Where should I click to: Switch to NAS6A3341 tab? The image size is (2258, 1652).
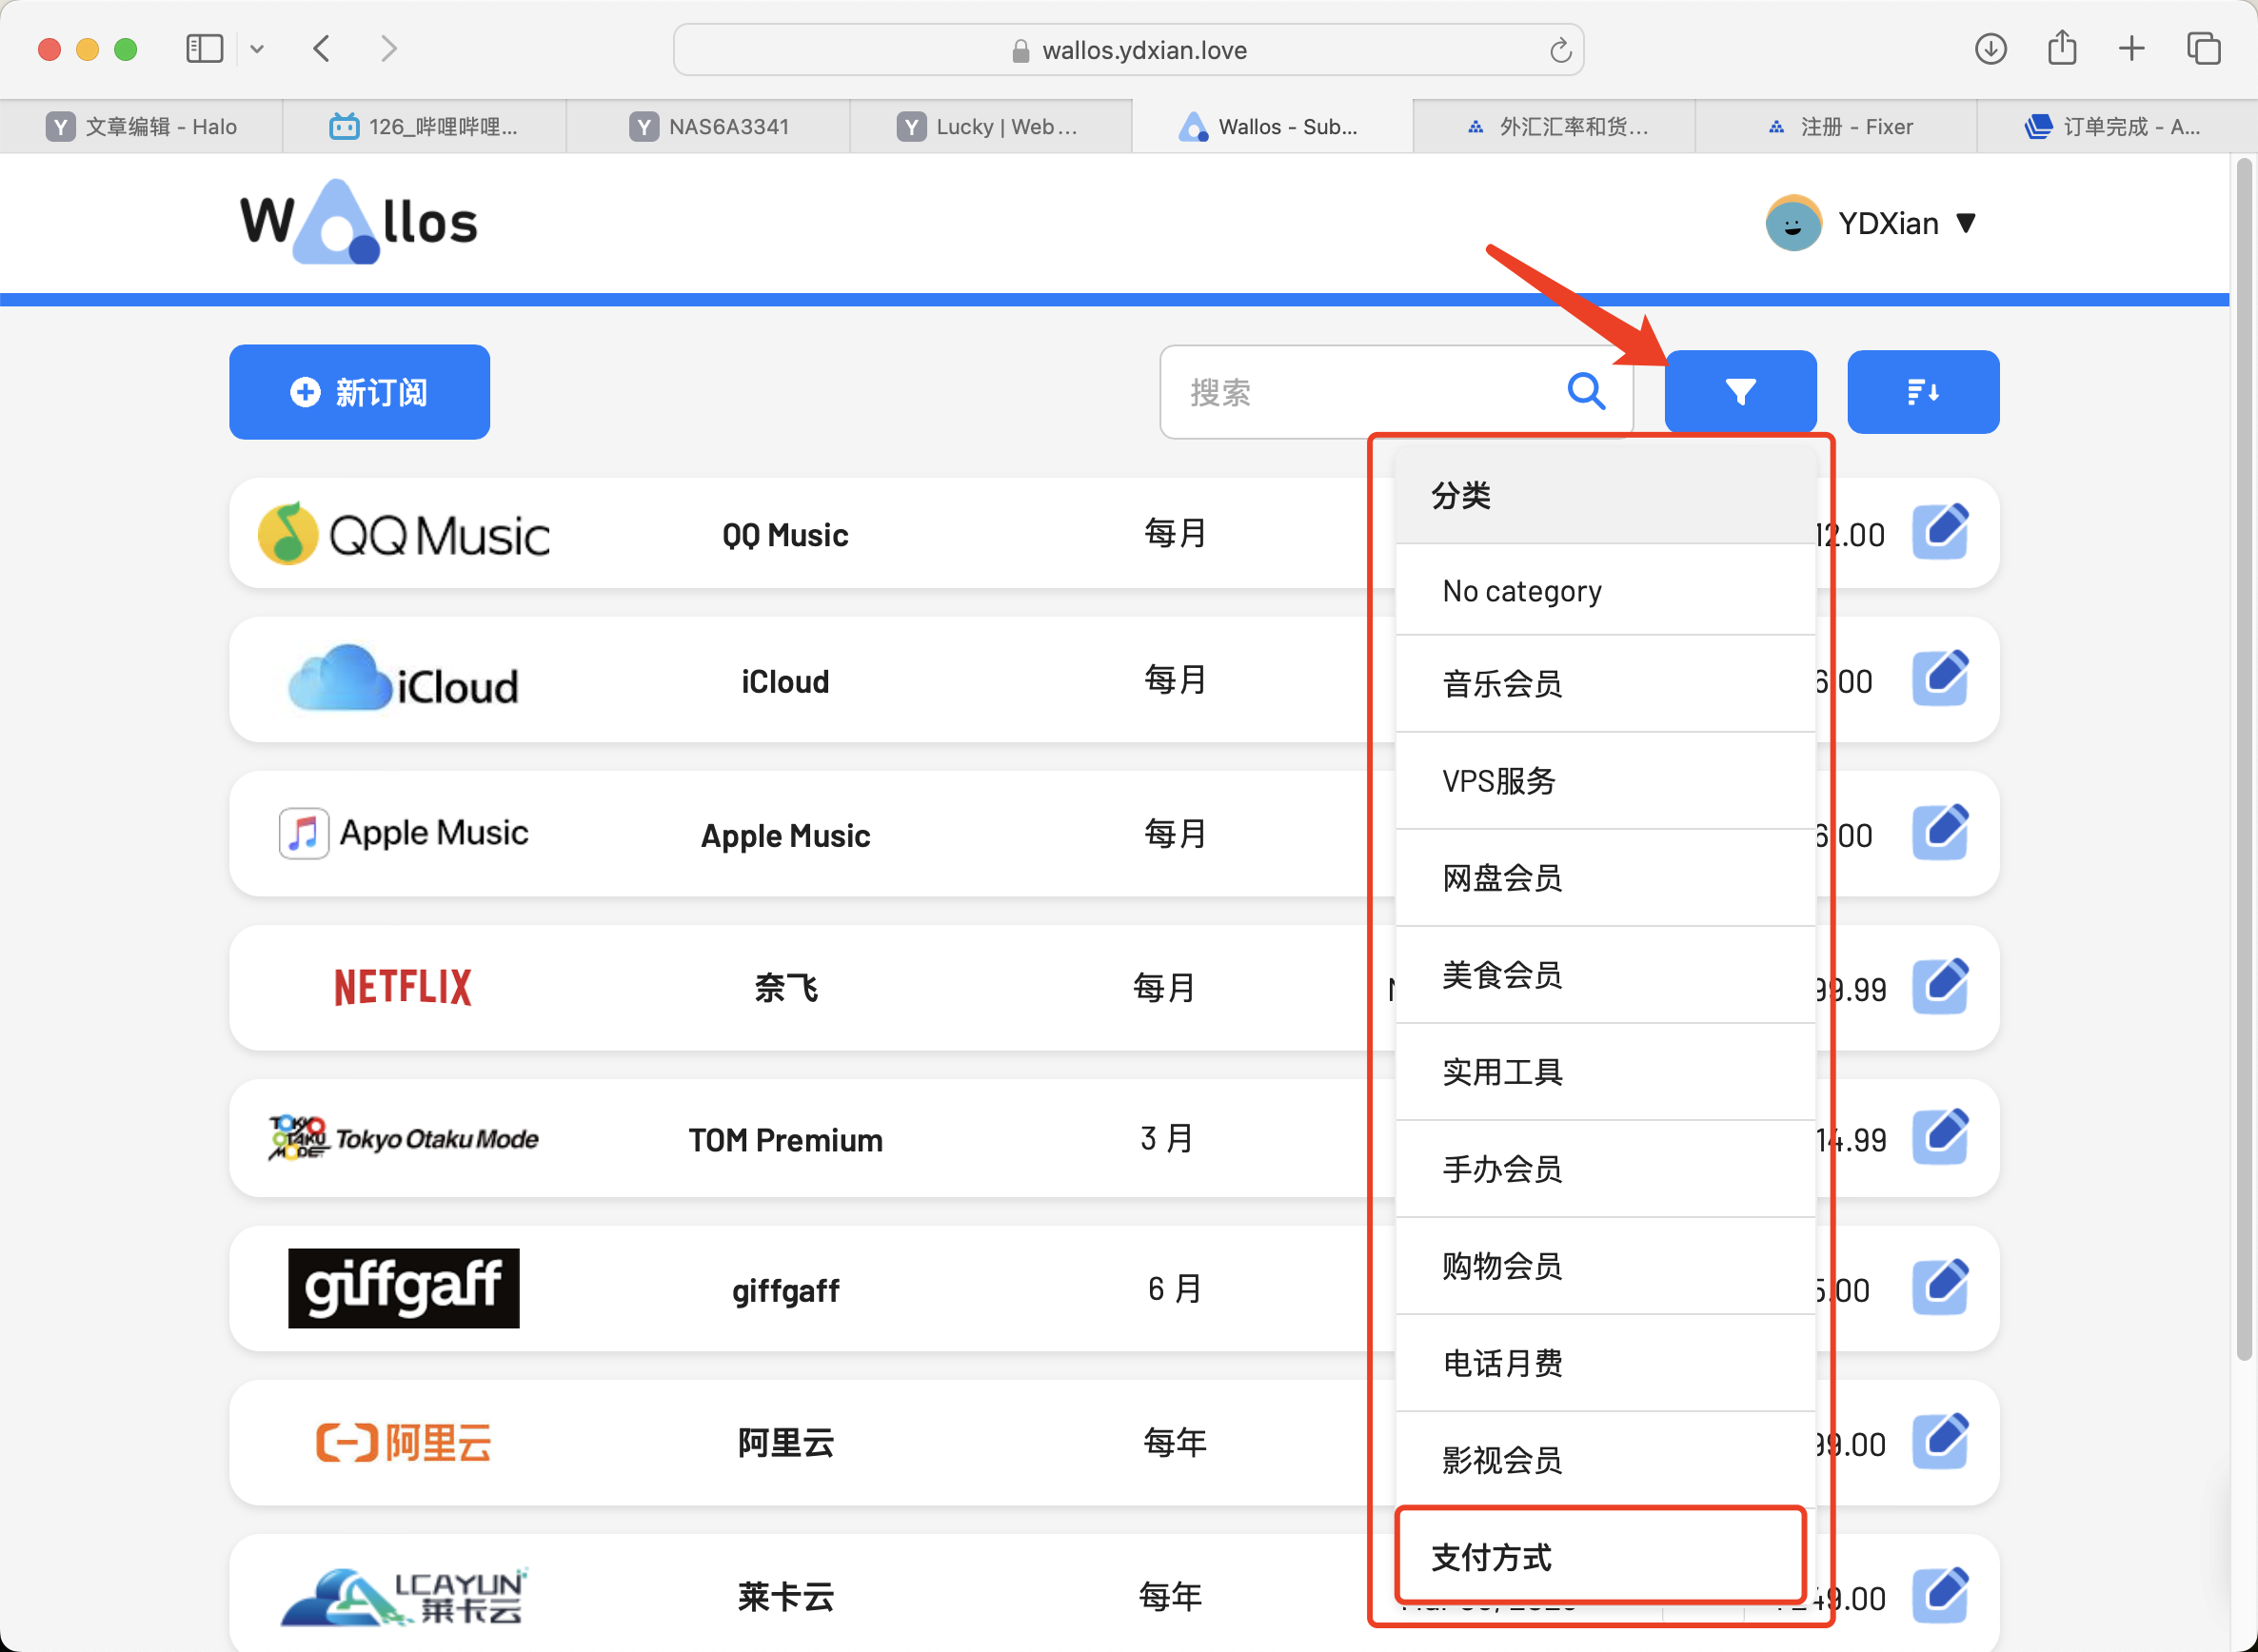pos(708,126)
